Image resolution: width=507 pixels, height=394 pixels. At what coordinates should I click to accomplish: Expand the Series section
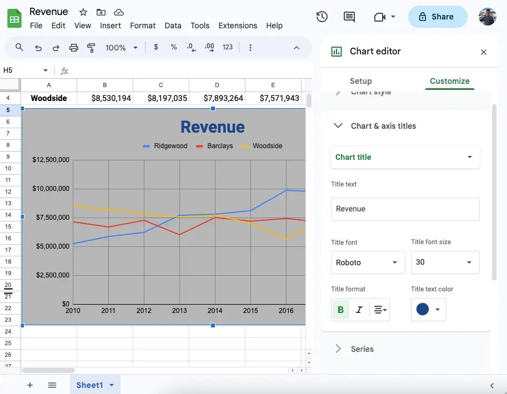click(x=338, y=348)
